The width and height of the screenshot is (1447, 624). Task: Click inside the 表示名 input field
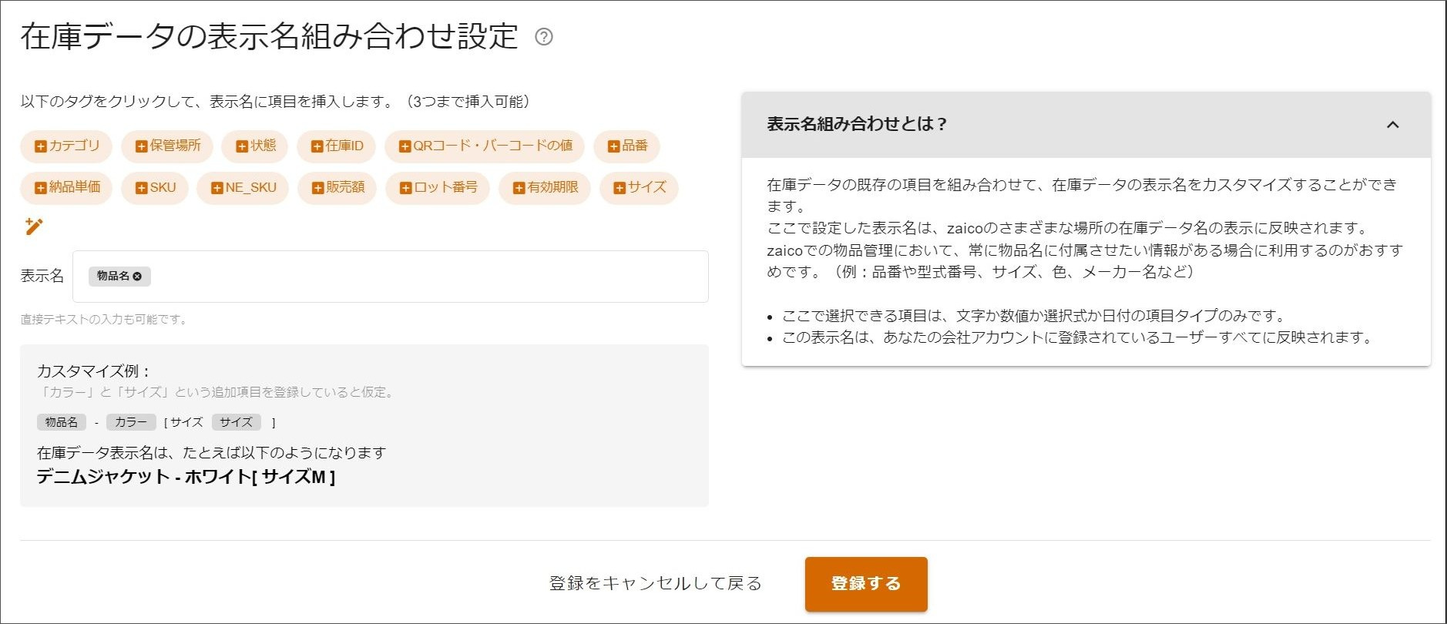coord(424,277)
